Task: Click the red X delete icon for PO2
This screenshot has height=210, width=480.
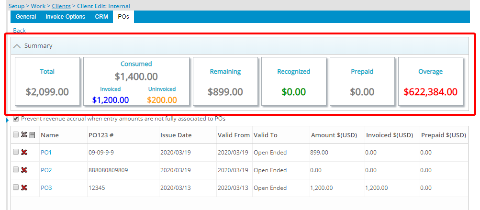Action: [x=24, y=170]
